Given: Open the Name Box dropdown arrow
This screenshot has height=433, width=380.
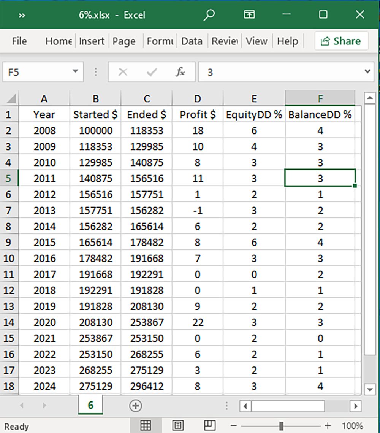Looking at the screenshot, I should click(75, 71).
